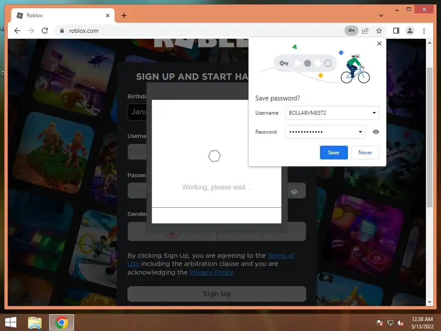Open File Explorer from the taskbar
This screenshot has height=331, width=441.
(x=35, y=322)
